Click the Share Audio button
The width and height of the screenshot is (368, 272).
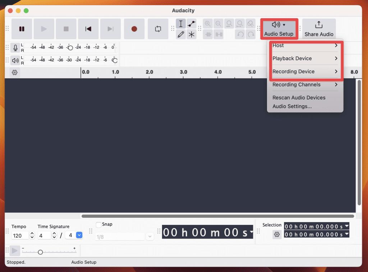(319, 29)
